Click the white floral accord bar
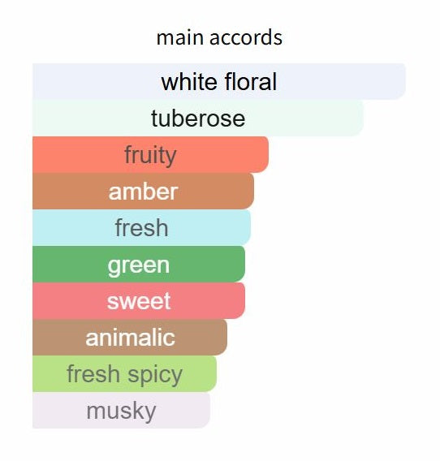 click(x=219, y=81)
